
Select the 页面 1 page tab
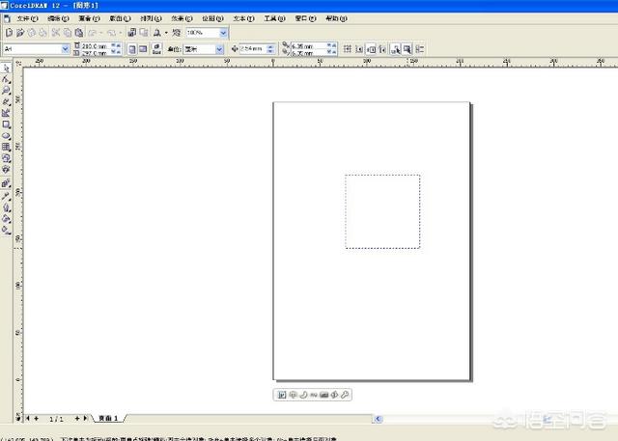click(108, 418)
